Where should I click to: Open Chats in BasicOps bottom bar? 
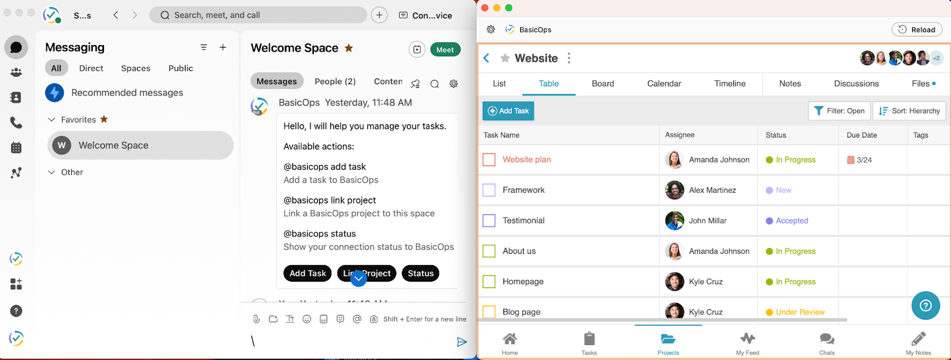pos(827,343)
